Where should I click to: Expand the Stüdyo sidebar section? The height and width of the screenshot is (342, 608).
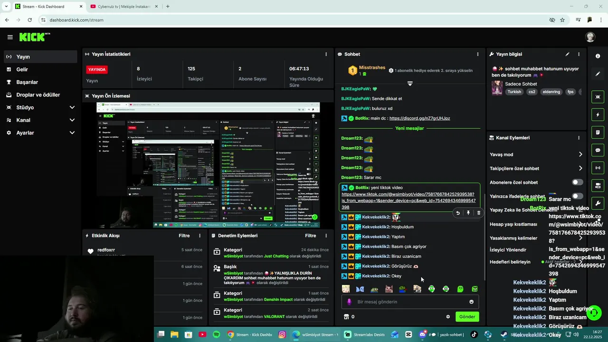(x=72, y=107)
